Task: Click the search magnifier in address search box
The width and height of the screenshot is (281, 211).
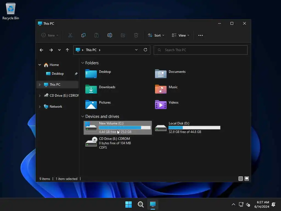Action: pyautogui.click(x=159, y=50)
